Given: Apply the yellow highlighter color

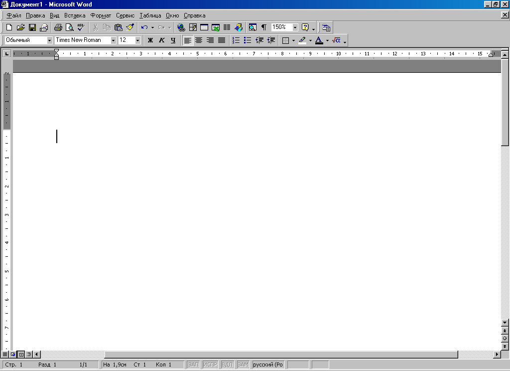Looking at the screenshot, I should coord(302,40).
